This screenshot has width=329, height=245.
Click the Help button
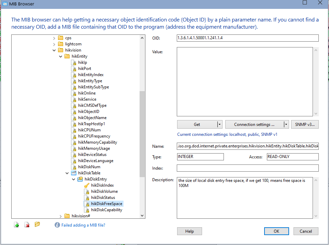click(189, 231)
